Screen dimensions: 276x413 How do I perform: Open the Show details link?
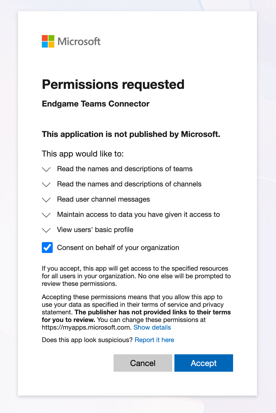(152, 327)
